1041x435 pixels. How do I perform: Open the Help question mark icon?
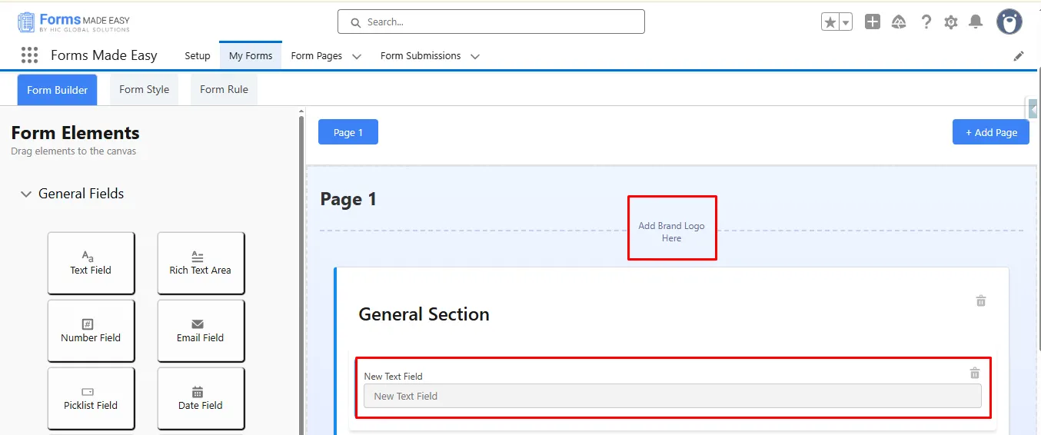click(x=926, y=22)
